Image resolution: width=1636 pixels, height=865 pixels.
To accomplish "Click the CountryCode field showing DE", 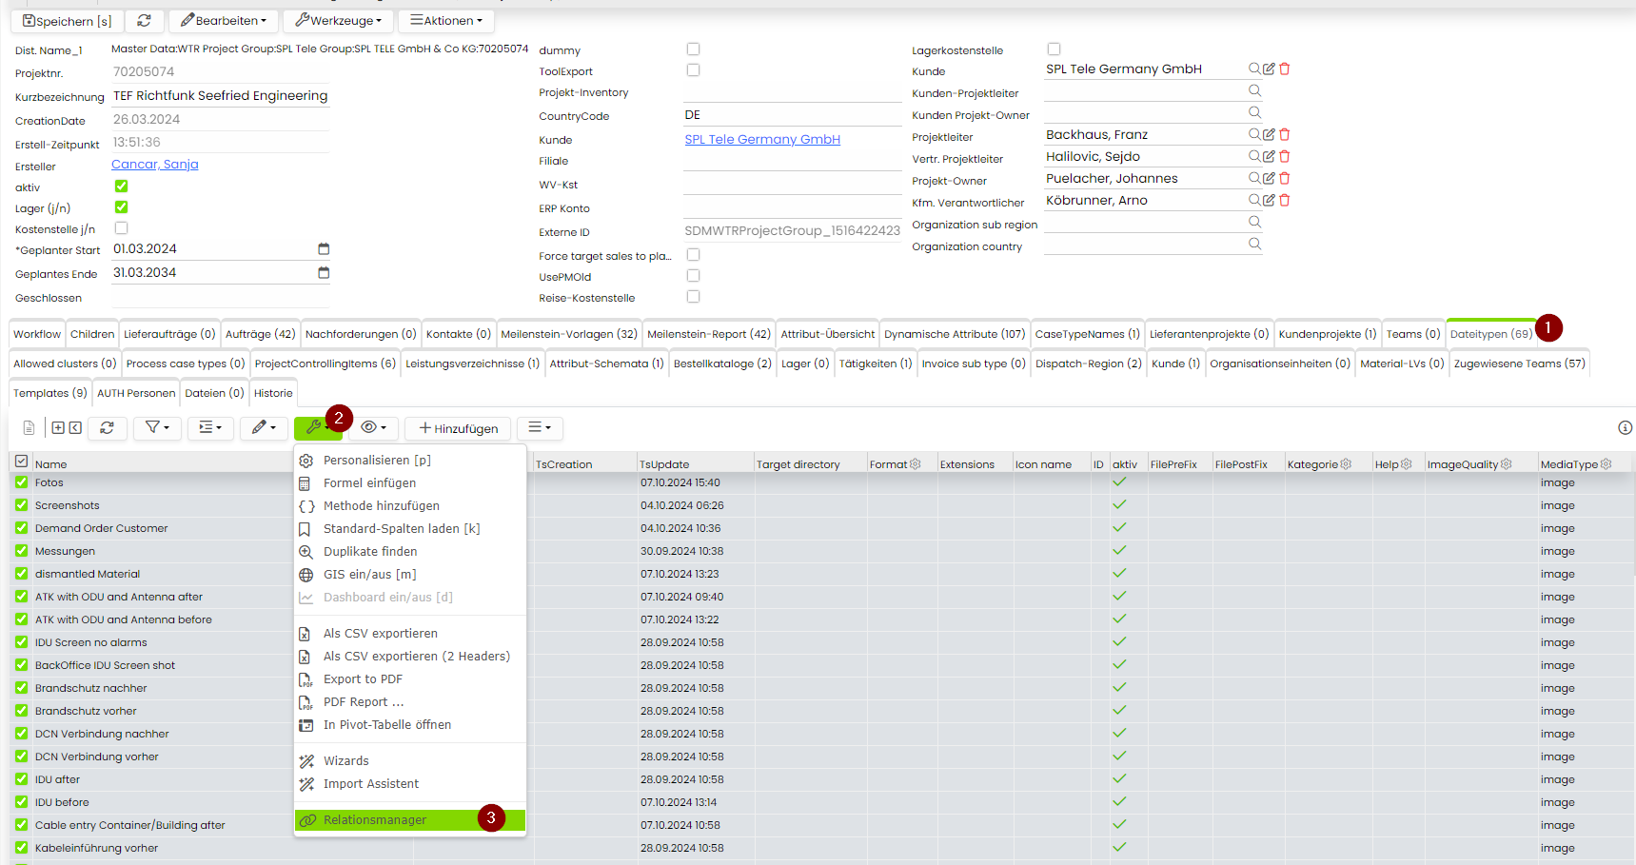I will point(792,114).
